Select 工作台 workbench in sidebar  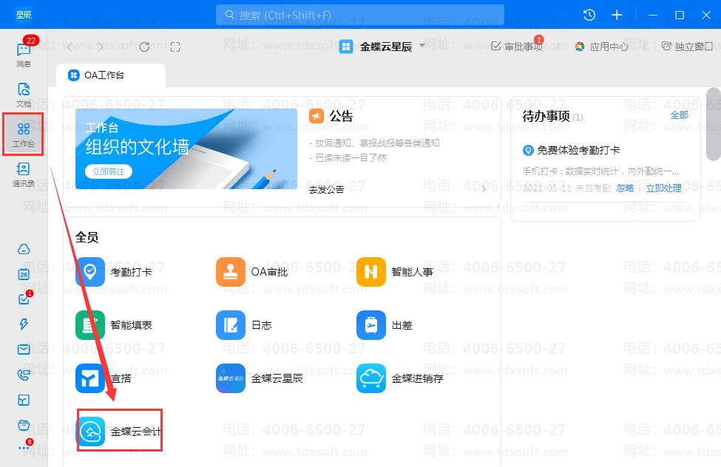pos(24,134)
